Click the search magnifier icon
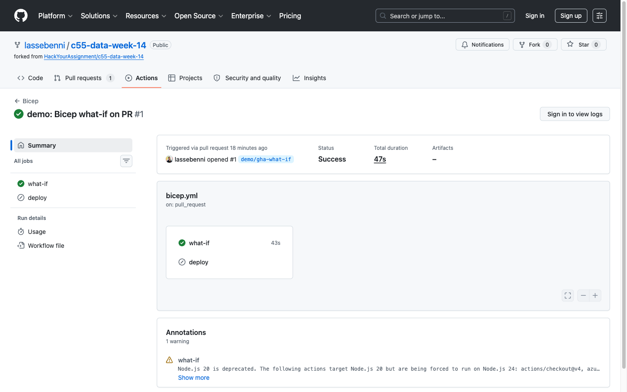This screenshot has height=392, width=627. pyautogui.click(x=383, y=16)
